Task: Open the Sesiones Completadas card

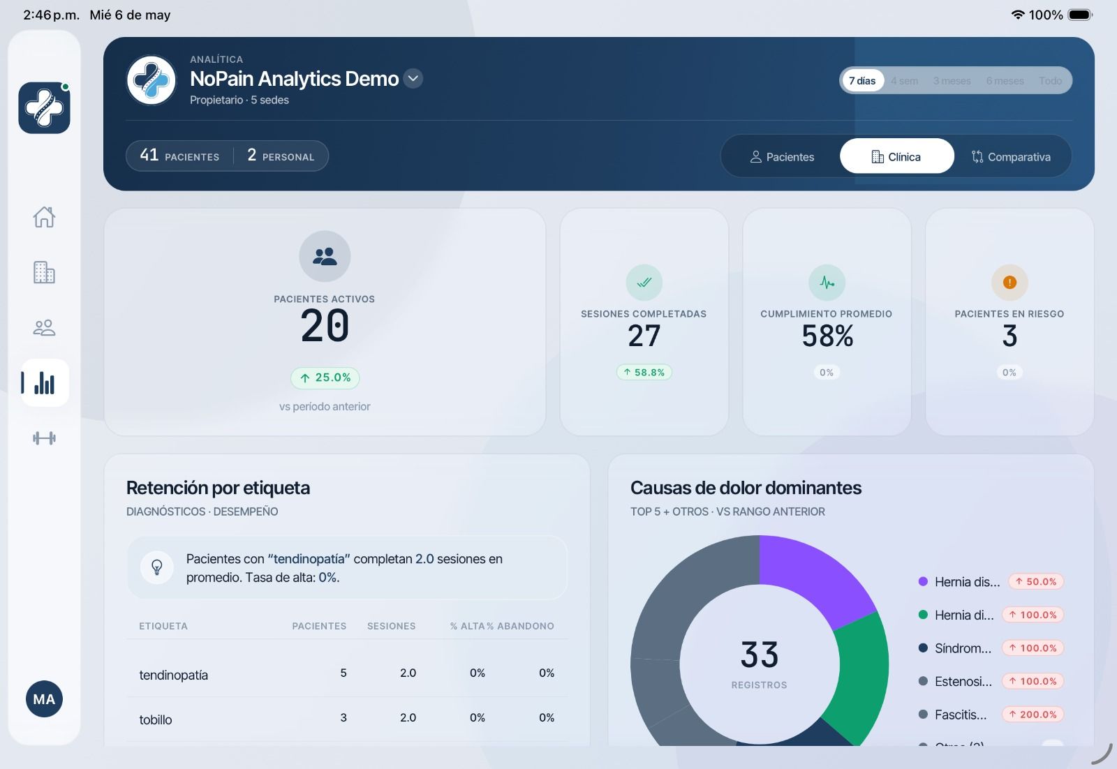Action: tap(644, 322)
